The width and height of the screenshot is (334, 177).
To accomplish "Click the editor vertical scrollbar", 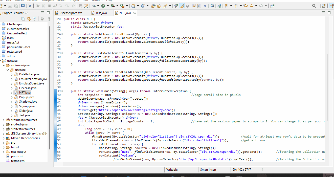I will click(x=327, y=87).
